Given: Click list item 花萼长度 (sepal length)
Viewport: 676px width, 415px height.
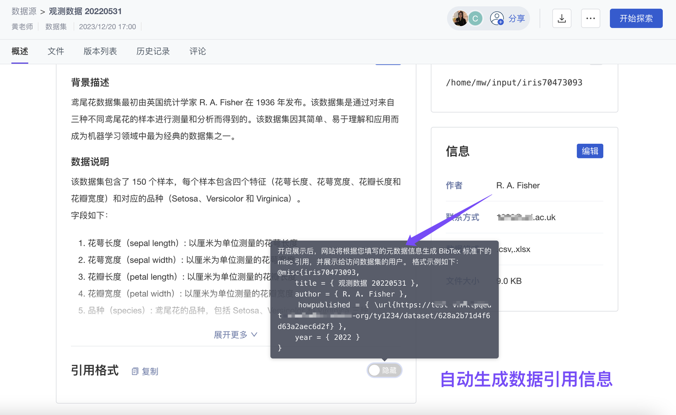Looking at the screenshot, I should 188,243.
